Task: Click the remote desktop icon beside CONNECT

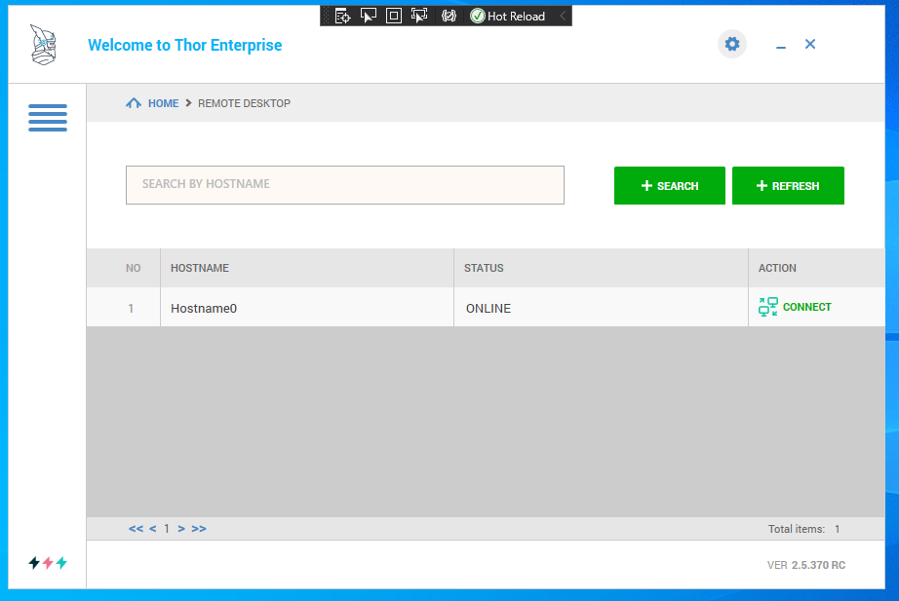Action: [x=766, y=306]
